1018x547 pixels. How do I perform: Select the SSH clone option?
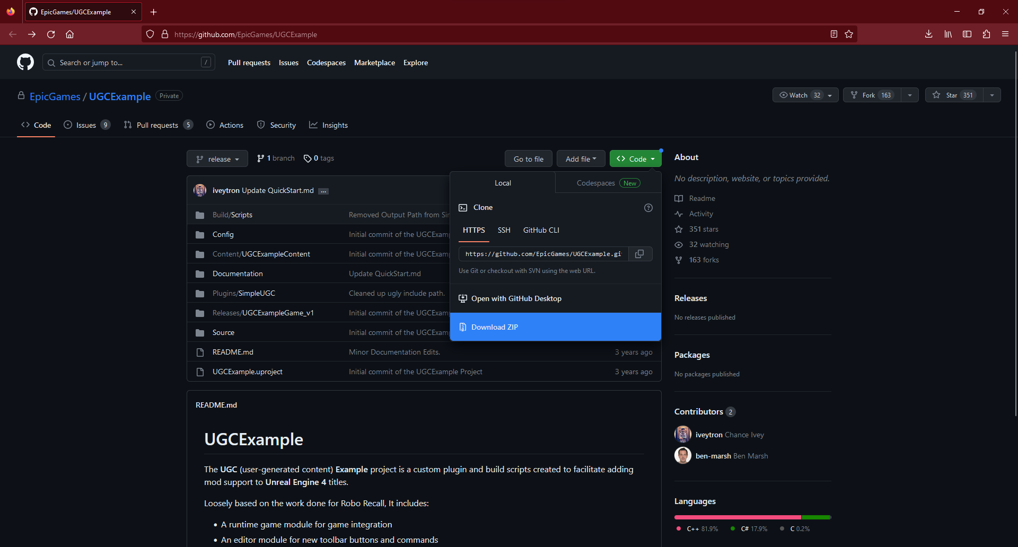(x=504, y=230)
